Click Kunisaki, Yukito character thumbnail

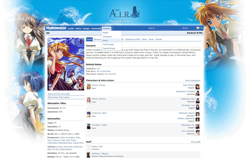tap(89, 126)
